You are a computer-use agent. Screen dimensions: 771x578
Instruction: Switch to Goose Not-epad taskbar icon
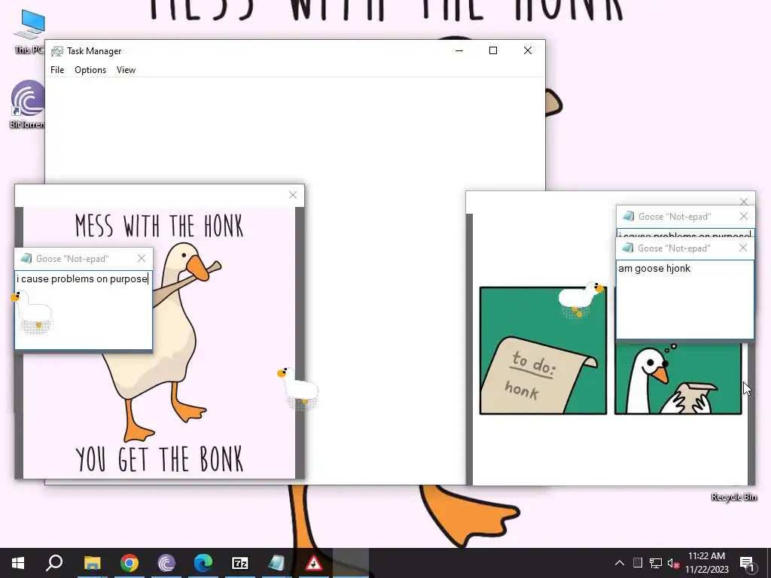(x=277, y=563)
